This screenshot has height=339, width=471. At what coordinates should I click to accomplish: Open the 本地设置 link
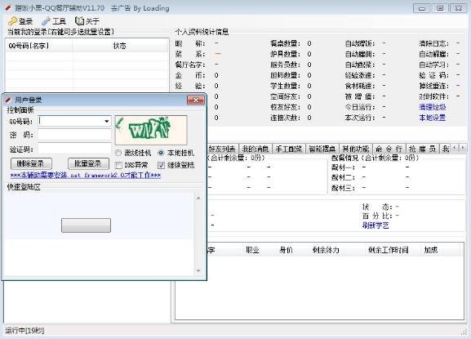click(x=433, y=118)
